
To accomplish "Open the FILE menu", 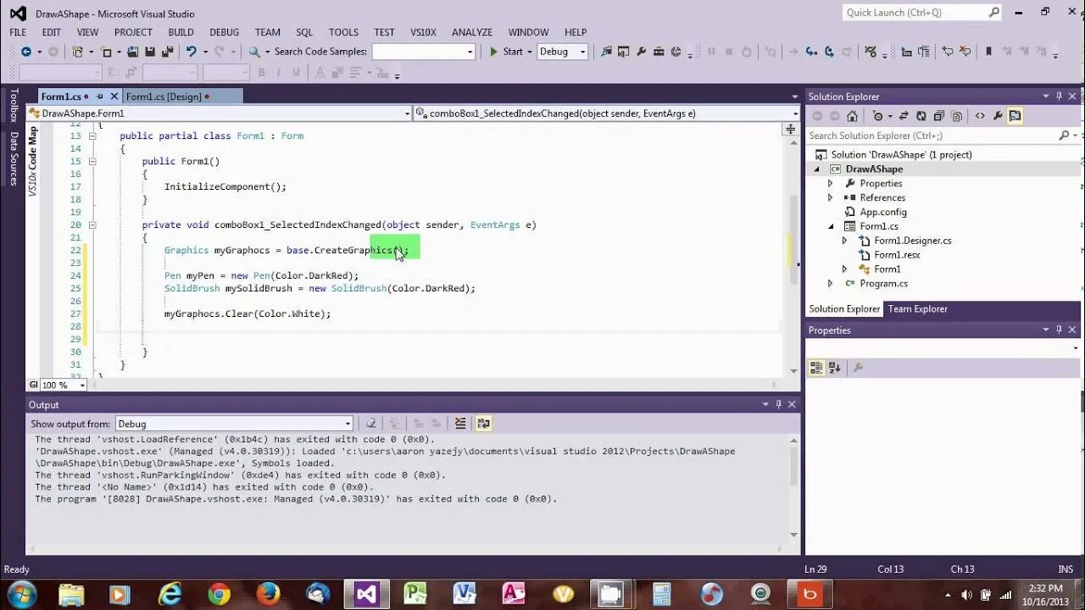I will click(x=18, y=32).
